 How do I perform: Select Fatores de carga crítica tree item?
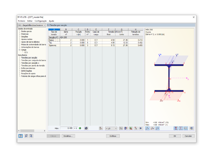pos(34,76)
